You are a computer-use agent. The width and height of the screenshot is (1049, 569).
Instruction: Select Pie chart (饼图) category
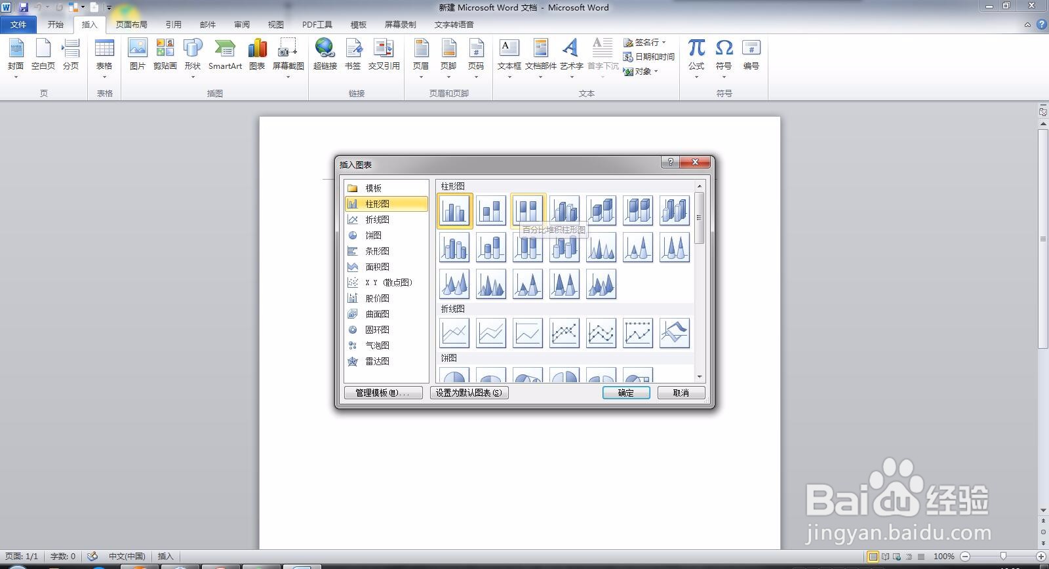click(386, 235)
